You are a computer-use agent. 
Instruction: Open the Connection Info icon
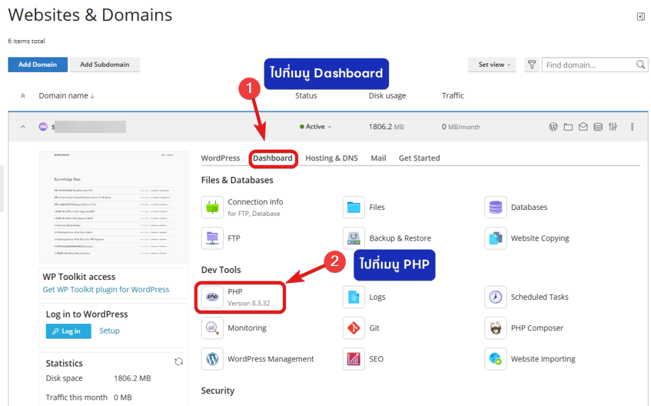pyautogui.click(x=212, y=207)
